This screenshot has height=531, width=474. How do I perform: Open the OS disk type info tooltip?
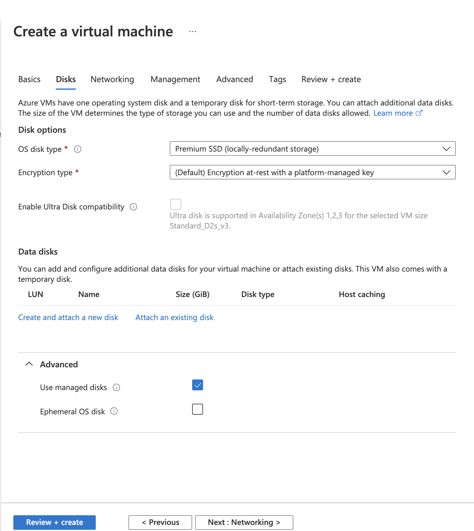coord(78,149)
